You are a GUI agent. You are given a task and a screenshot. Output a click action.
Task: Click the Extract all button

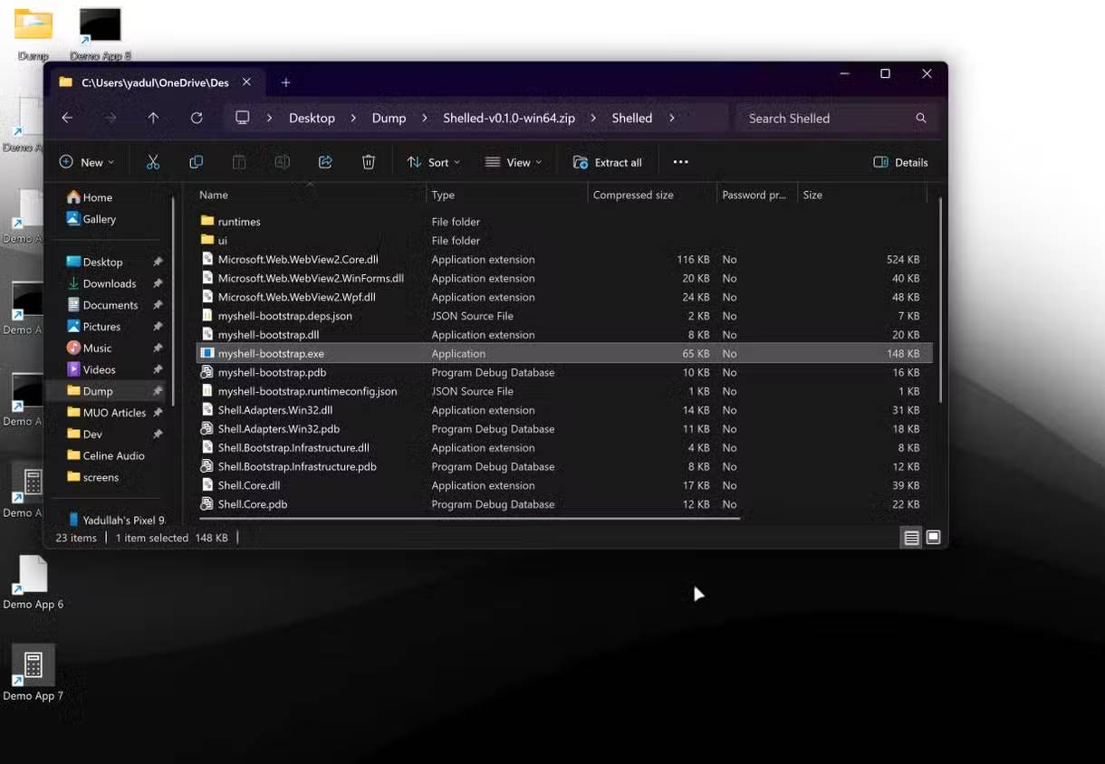point(608,162)
